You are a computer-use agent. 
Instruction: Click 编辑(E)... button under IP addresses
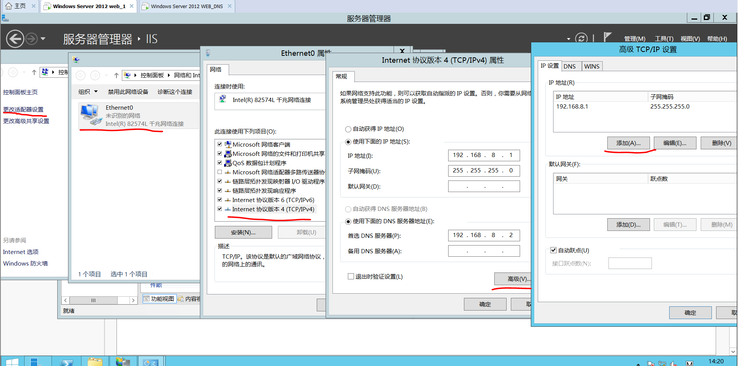pyautogui.click(x=675, y=143)
